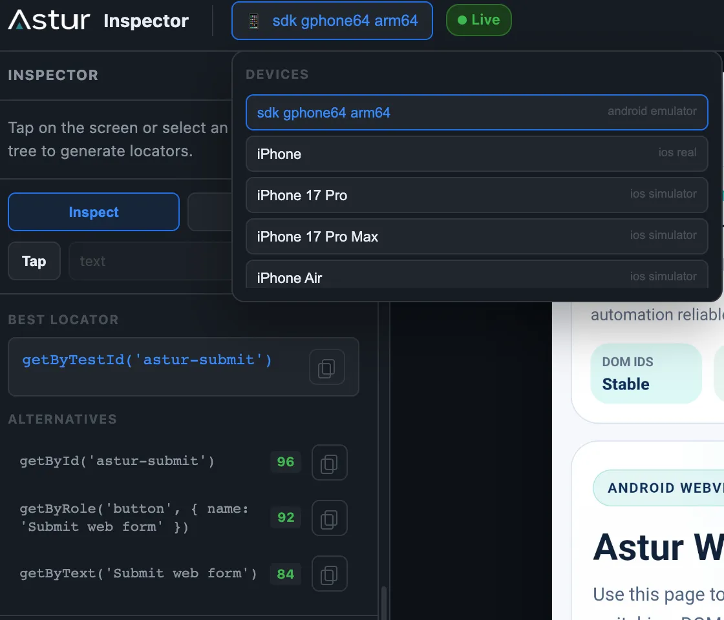Click the ALTERNATIVES heading

62,419
